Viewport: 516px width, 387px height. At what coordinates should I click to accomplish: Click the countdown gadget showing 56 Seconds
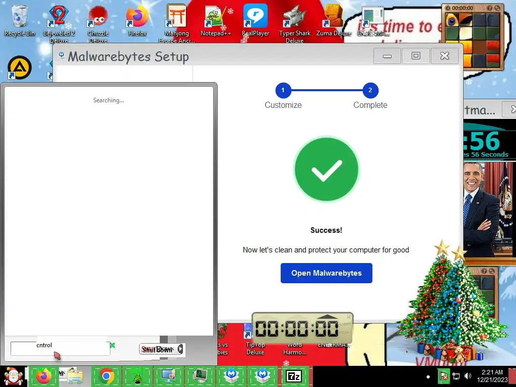(490, 141)
